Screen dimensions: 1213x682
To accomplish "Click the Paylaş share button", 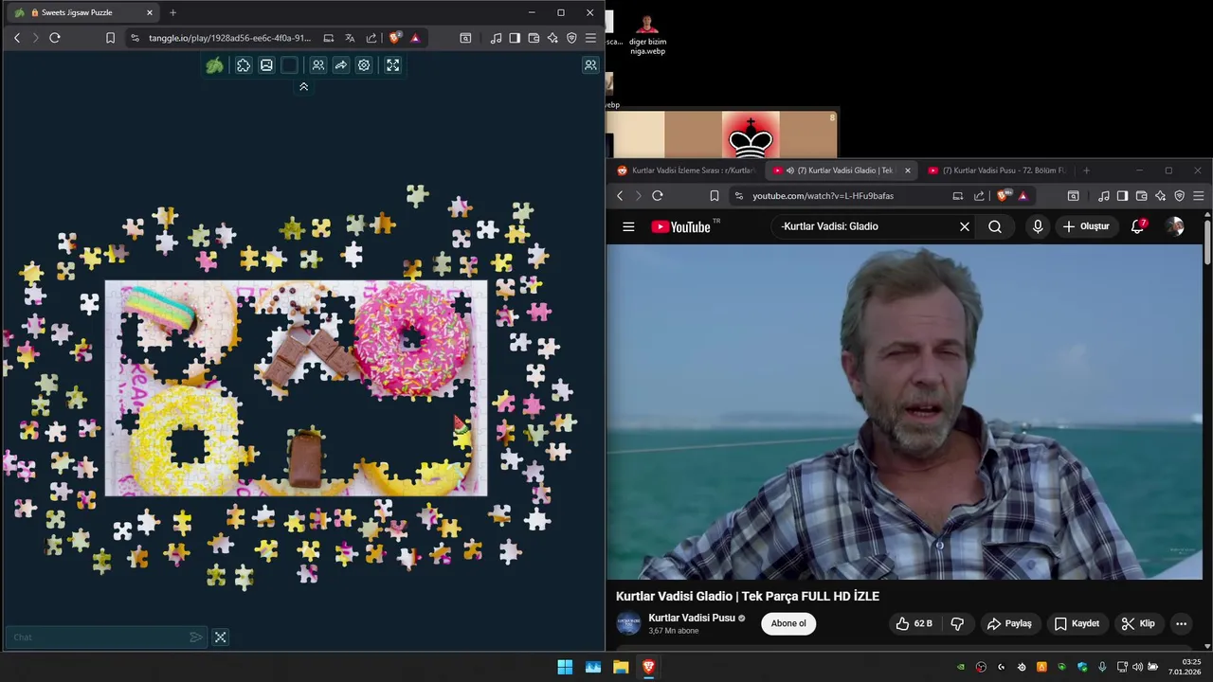I will [x=1009, y=623].
